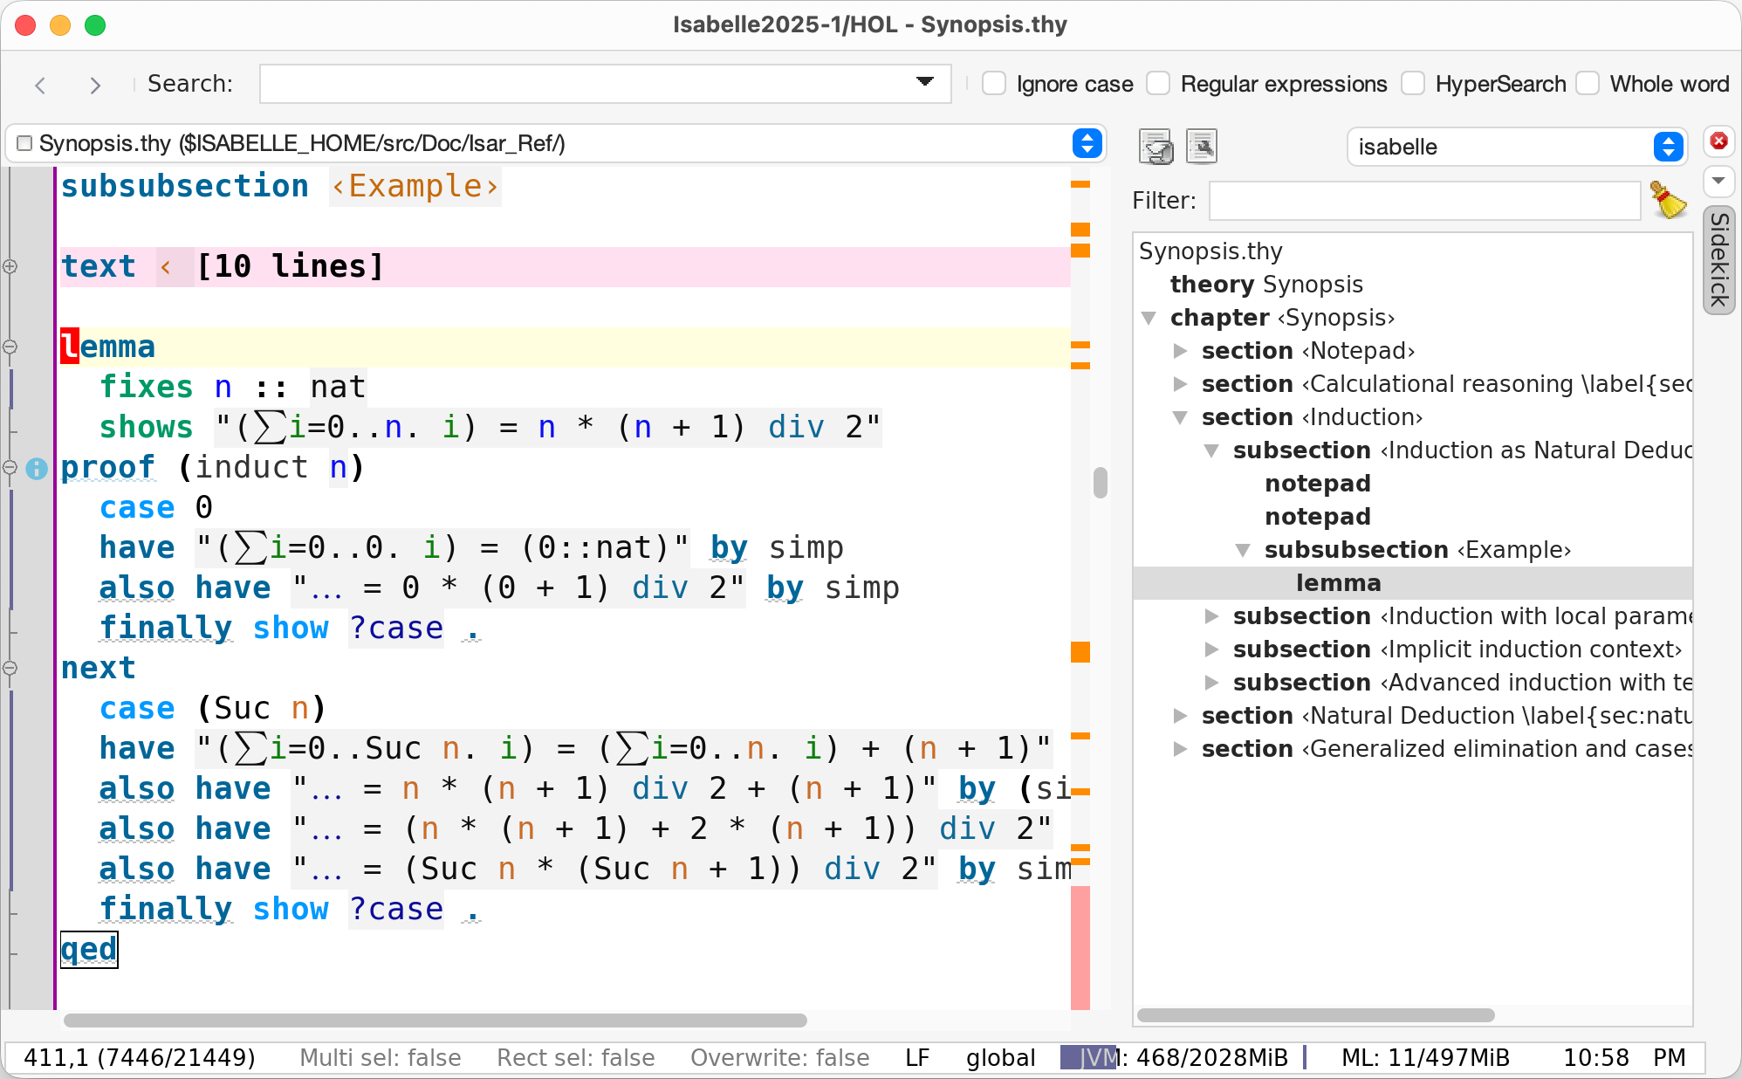Expand the section Notepad tree node
The height and width of the screenshot is (1079, 1742).
click(1180, 351)
